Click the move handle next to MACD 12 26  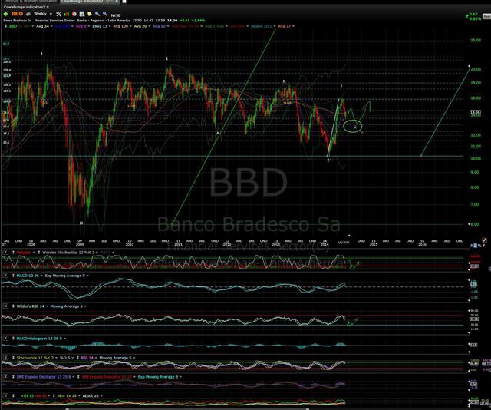[13, 276]
